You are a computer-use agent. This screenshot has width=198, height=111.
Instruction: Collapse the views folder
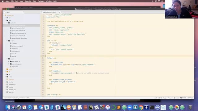[7, 59]
